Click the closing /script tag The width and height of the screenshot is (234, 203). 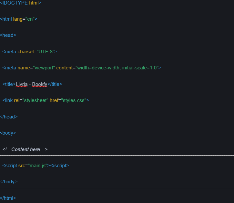click(x=60, y=166)
